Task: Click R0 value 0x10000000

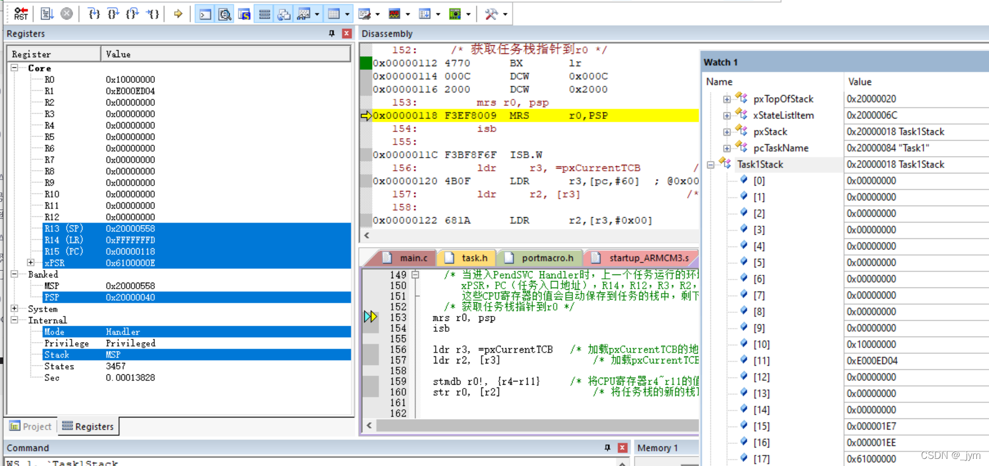Action: tap(130, 79)
